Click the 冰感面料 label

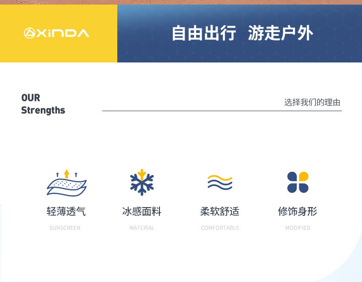[142, 211]
